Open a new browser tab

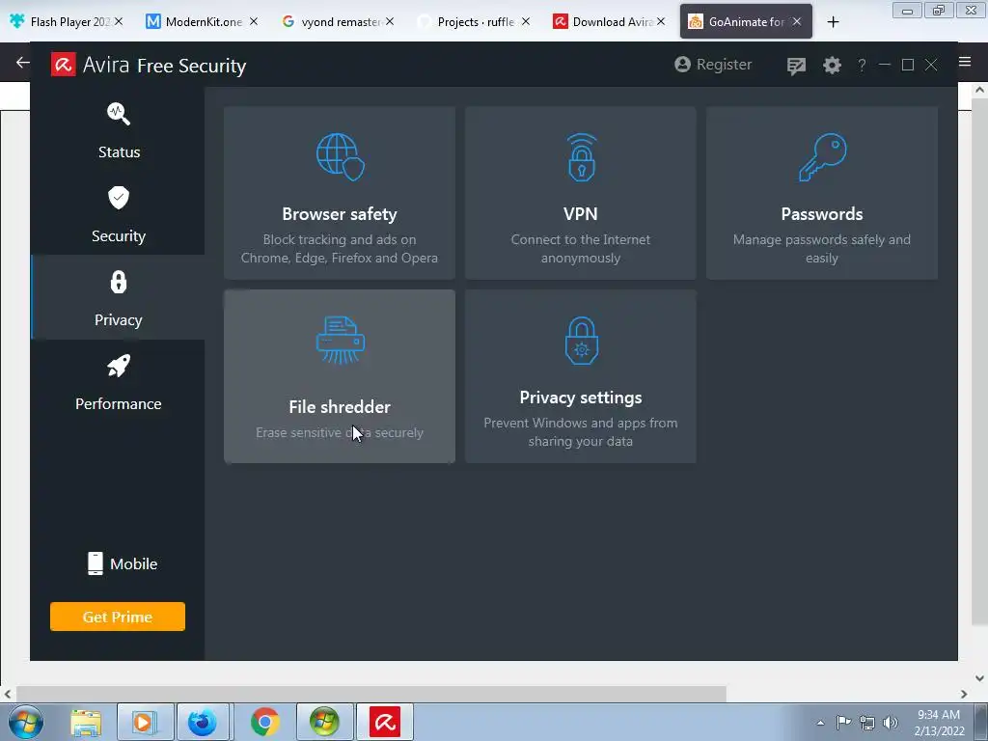(x=833, y=22)
